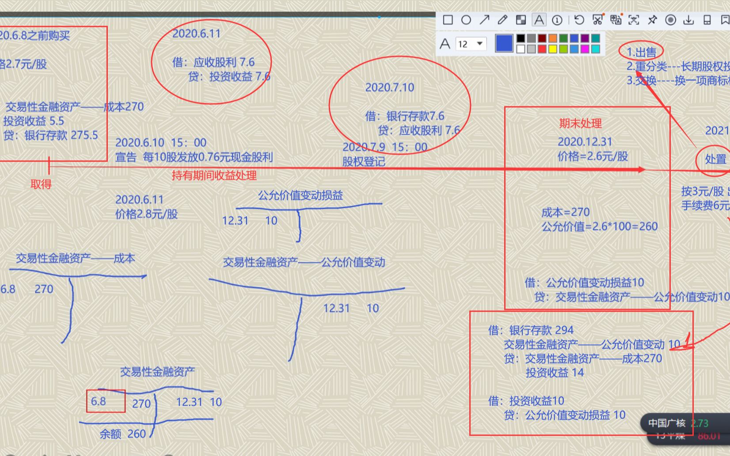Select the mosaic blur tool

tap(521, 20)
